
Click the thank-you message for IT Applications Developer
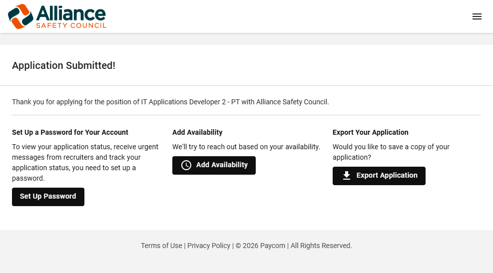coord(170,102)
